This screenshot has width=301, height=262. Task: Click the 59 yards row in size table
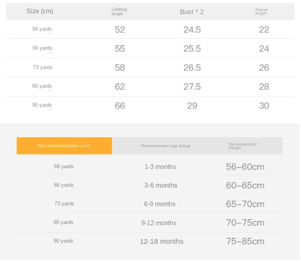pyautogui.click(x=150, y=29)
